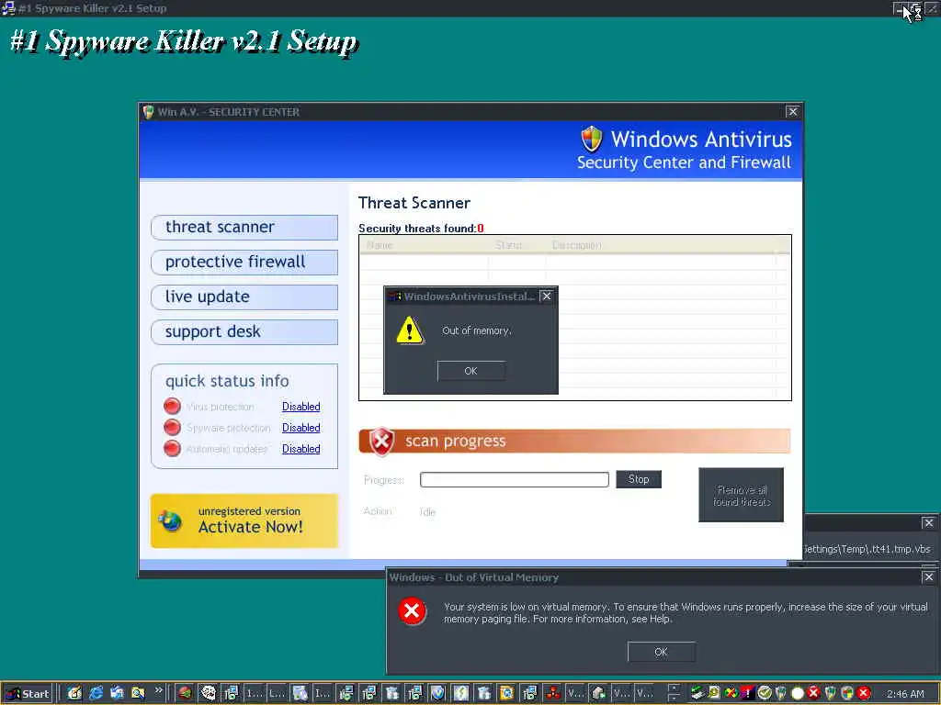The height and width of the screenshot is (705, 941).
Task: Switch to the red sphere taskbar button
Action: (x=185, y=693)
